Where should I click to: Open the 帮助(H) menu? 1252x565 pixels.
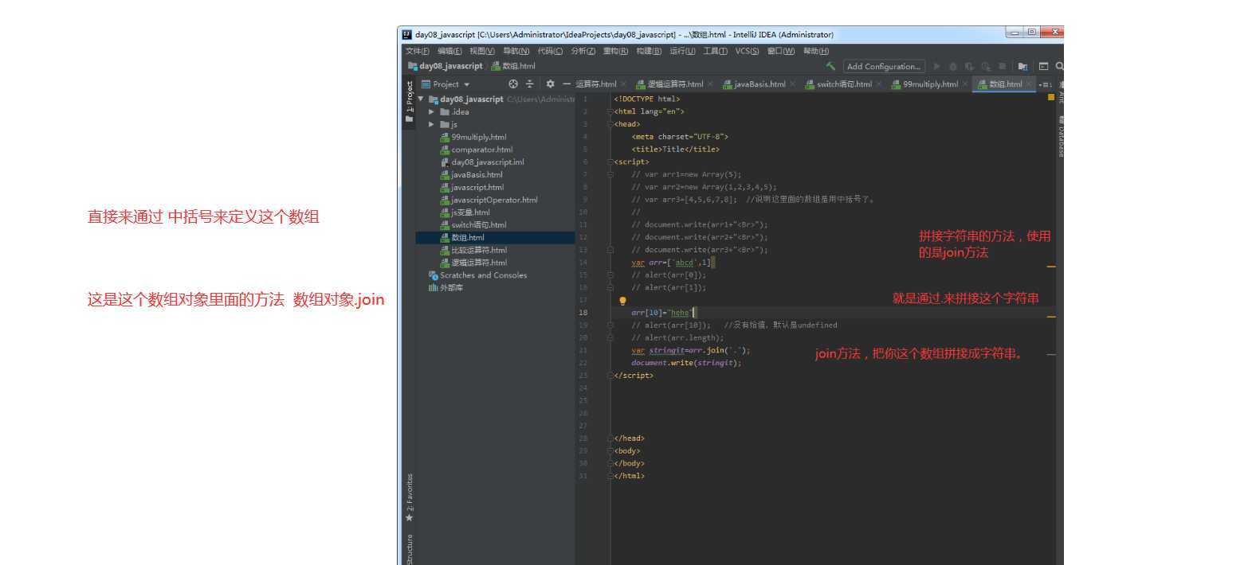click(x=815, y=50)
